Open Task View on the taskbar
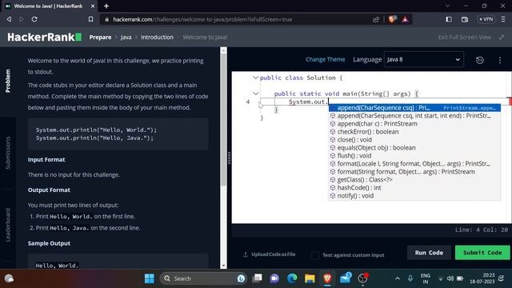The width and height of the screenshot is (512, 288). (258, 278)
